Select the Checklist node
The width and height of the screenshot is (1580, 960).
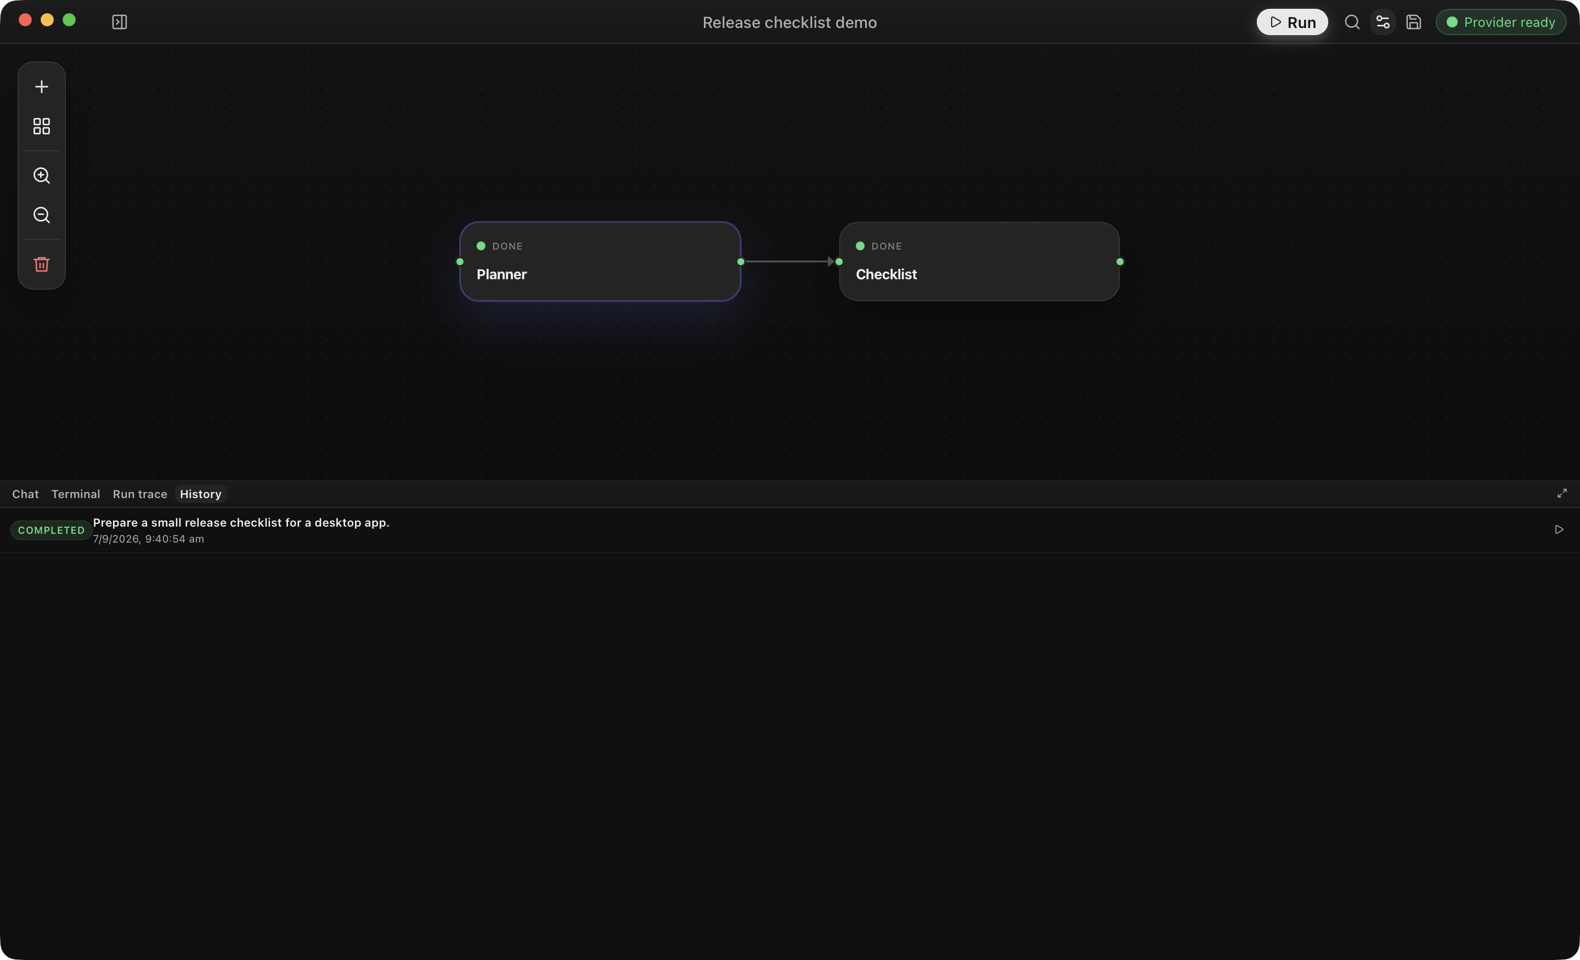979,262
